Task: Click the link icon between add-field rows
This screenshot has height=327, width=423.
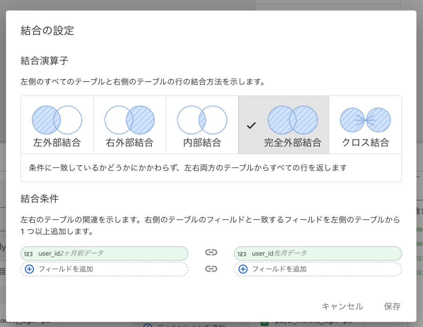Action: click(211, 269)
